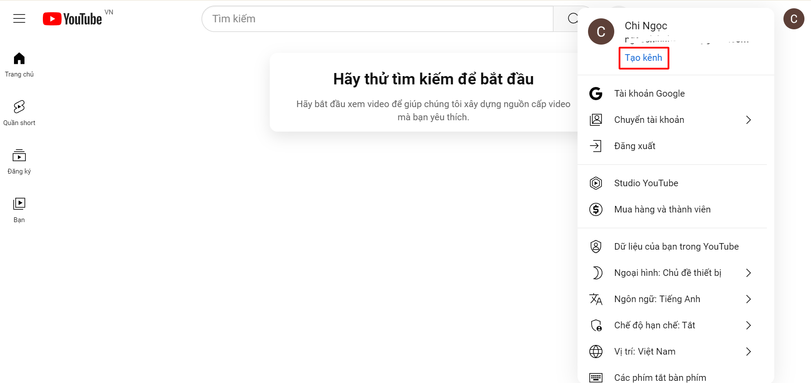Open Shorts icon in sidebar
The height and width of the screenshot is (383, 811).
[x=19, y=107]
